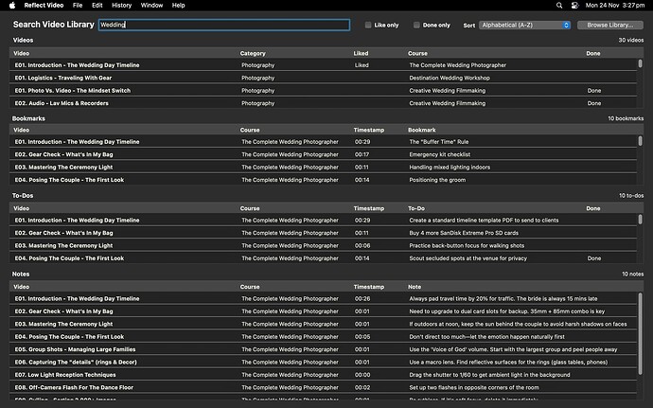Open the Apple menu
653x408 pixels.
pos(11,6)
